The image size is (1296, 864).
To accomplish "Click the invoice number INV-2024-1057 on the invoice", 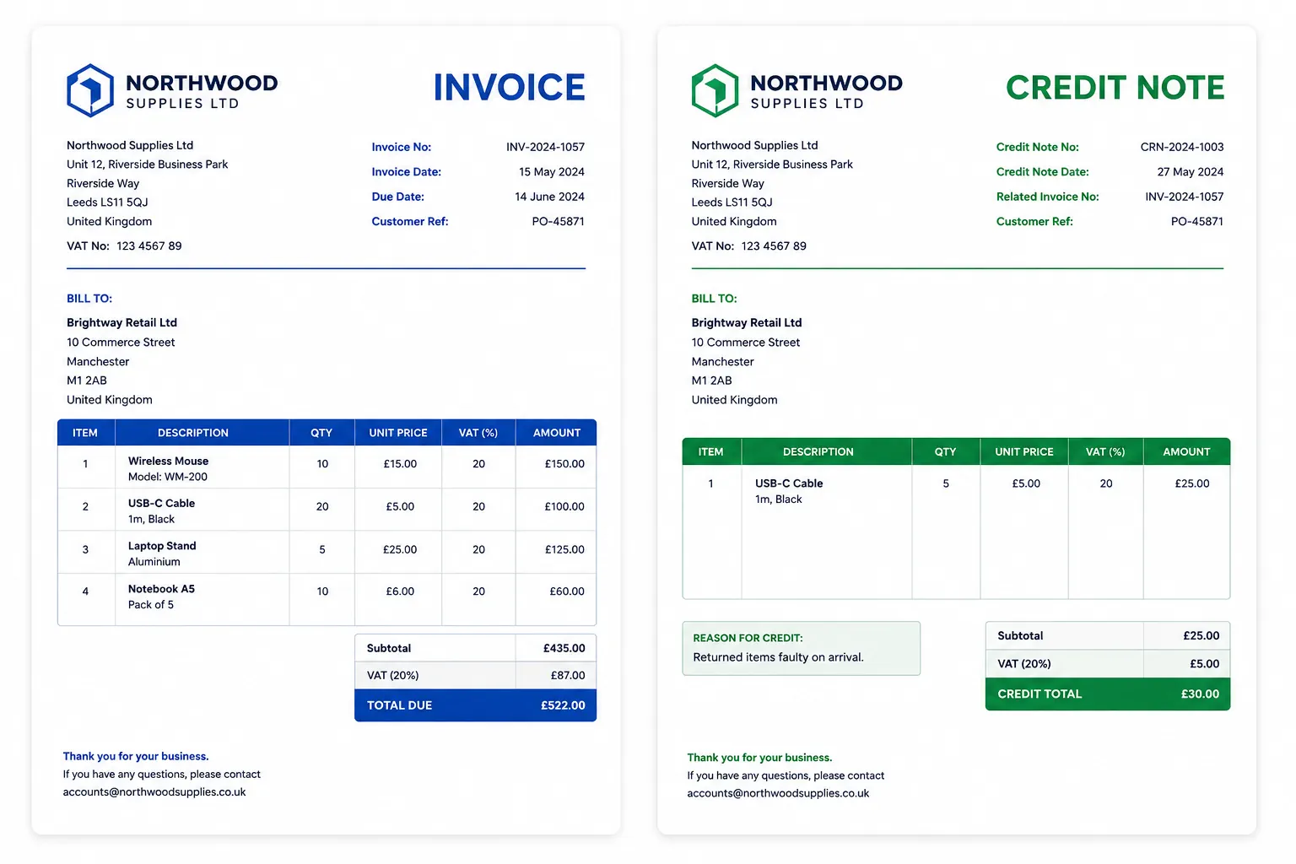I will point(545,147).
